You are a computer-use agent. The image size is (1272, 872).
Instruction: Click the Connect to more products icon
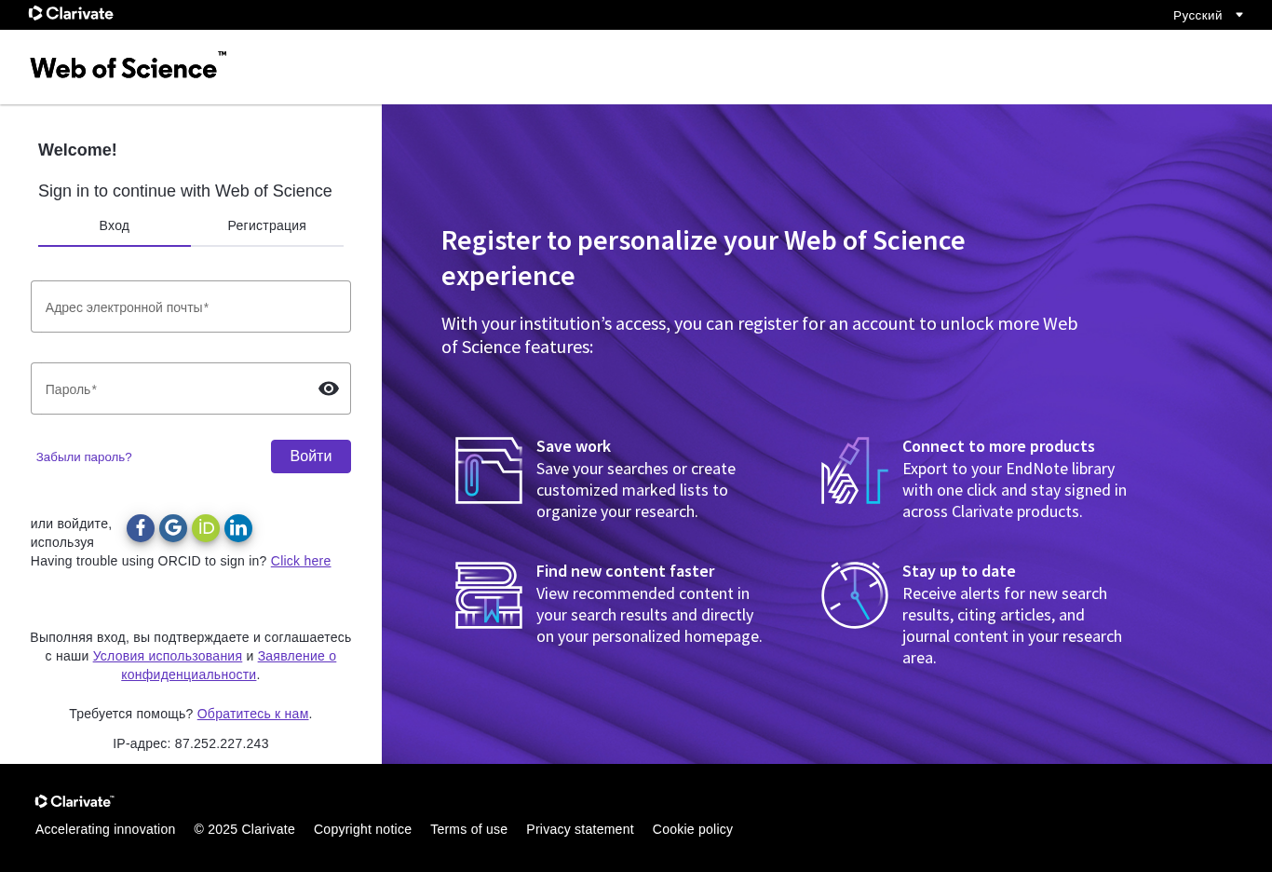coord(855,470)
